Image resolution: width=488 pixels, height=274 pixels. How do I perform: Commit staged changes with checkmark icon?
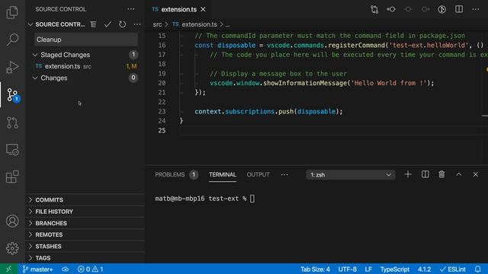click(x=108, y=24)
